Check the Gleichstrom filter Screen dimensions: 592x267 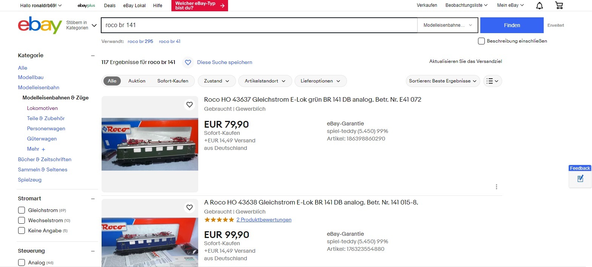(22, 210)
